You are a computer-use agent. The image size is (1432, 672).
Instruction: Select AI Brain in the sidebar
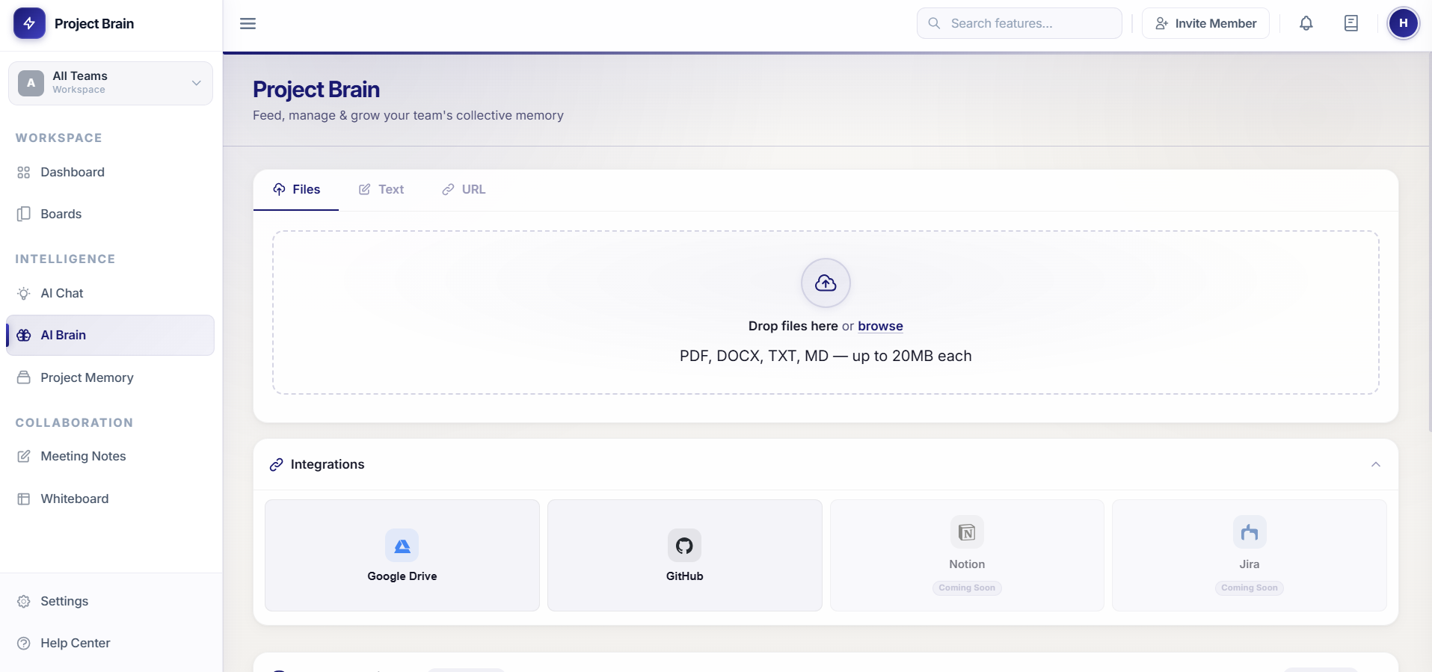click(x=111, y=335)
